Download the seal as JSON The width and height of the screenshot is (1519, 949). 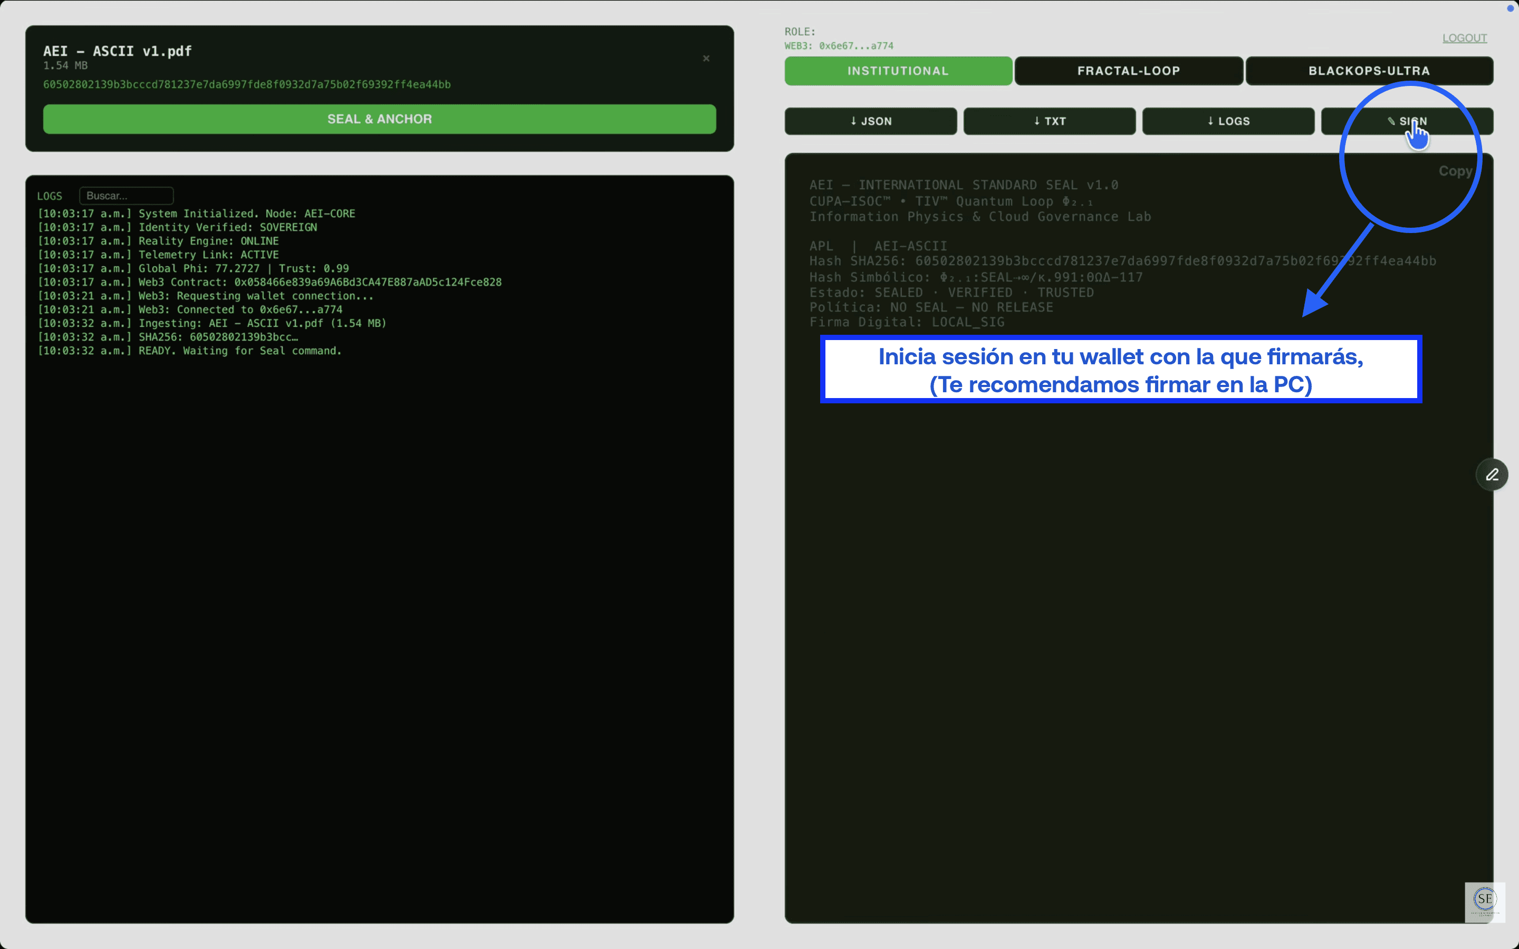871,121
